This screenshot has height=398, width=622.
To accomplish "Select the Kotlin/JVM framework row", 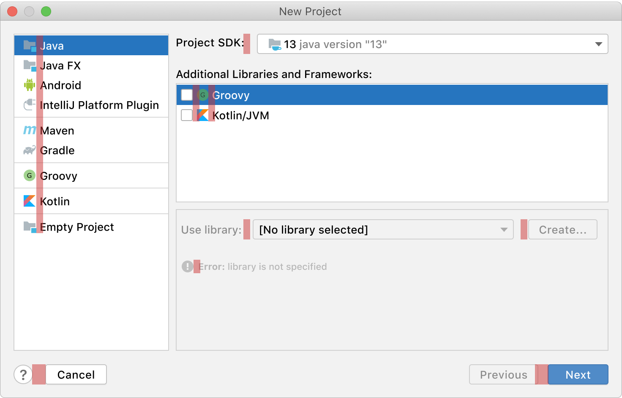I will (241, 116).
